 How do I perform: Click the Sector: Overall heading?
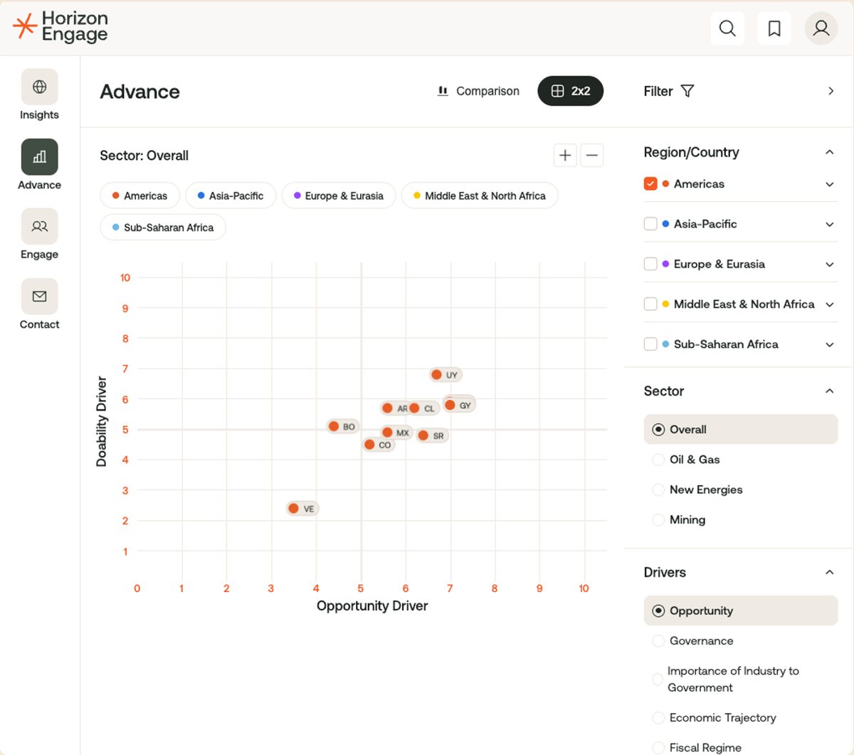(x=144, y=156)
